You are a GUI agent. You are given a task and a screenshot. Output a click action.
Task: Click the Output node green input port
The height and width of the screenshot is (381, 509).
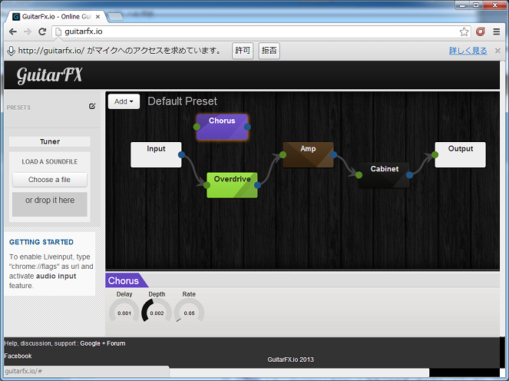tap(435, 154)
